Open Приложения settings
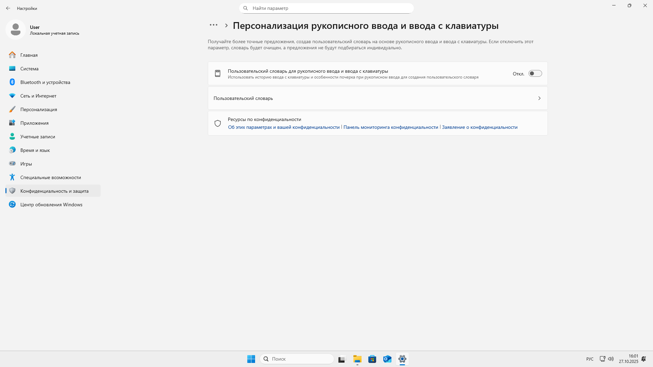Image resolution: width=653 pixels, height=367 pixels. (x=34, y=123)
